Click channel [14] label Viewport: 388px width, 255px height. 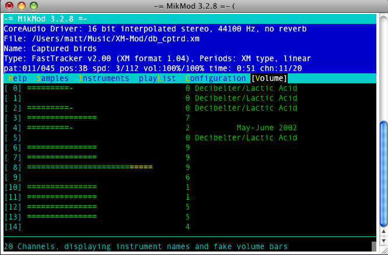13,227
